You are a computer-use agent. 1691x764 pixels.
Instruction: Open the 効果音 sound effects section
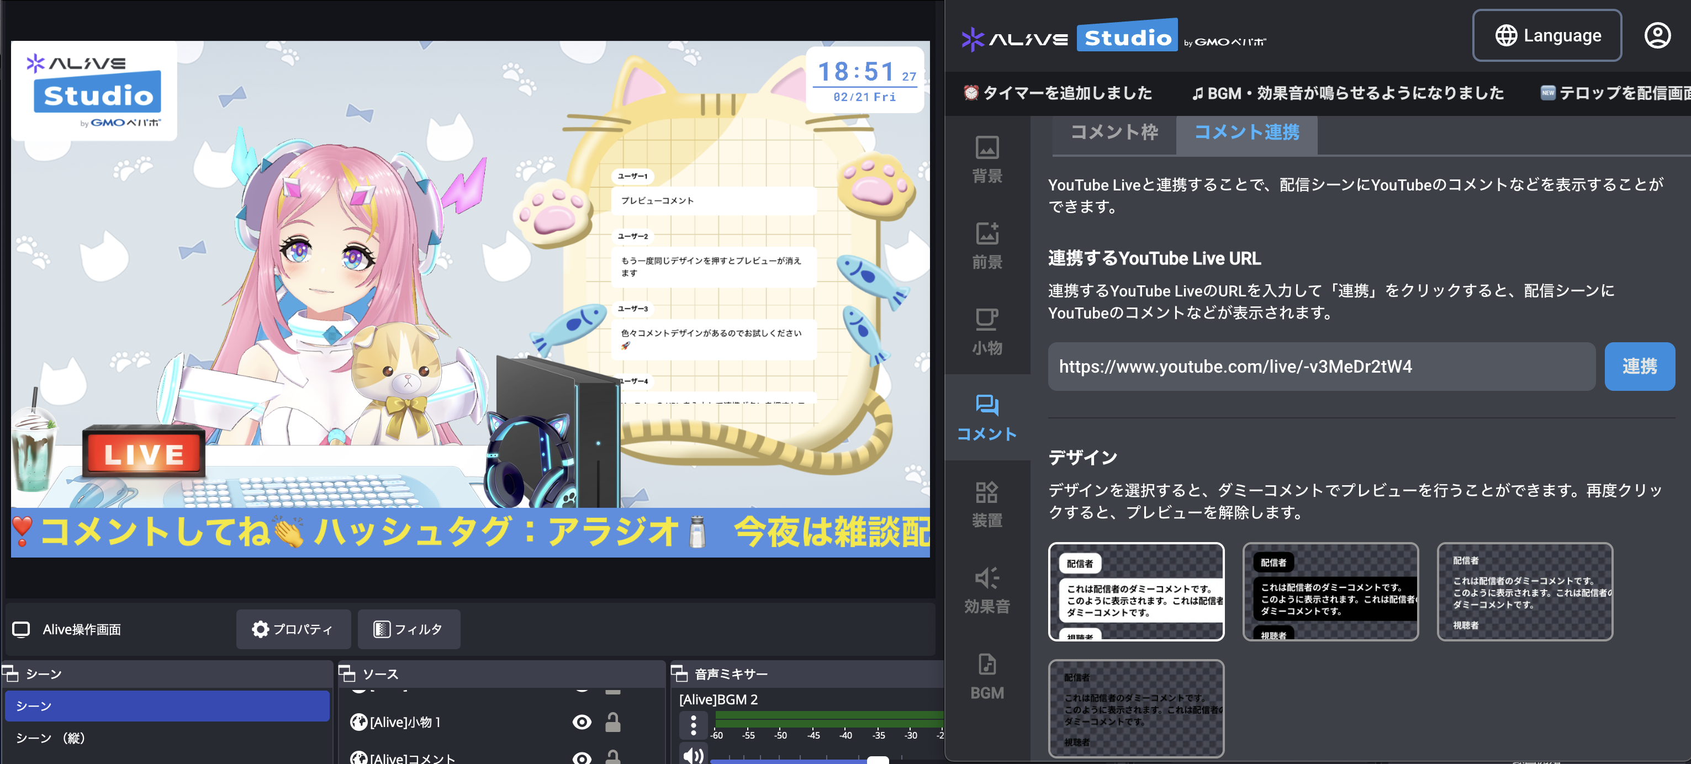tap(987, 590)
